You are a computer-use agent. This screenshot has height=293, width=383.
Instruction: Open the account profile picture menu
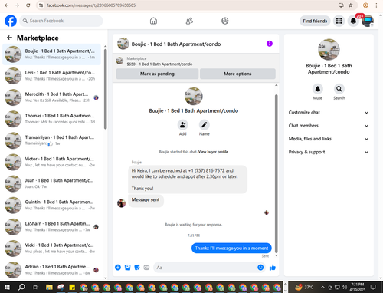[368, 21]
